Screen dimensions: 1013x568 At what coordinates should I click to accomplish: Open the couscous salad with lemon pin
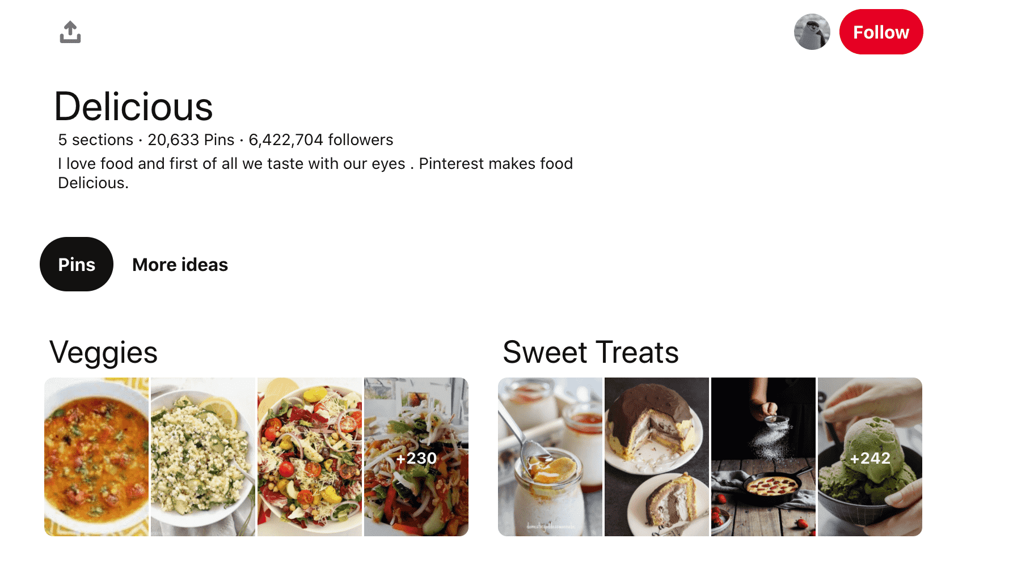203,457
